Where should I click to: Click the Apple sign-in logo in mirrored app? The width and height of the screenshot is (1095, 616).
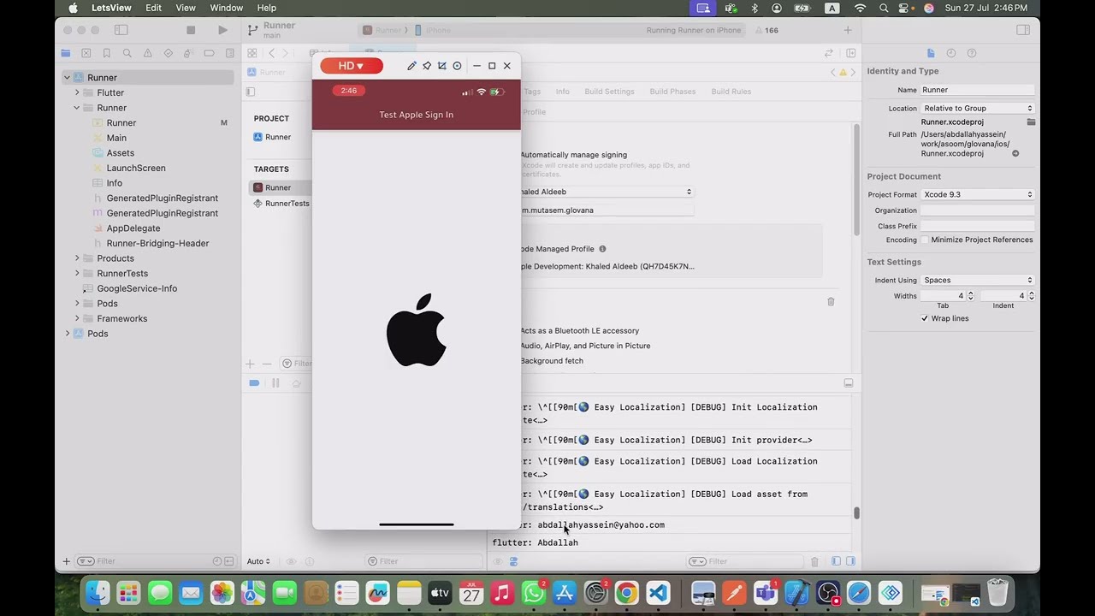pyautogui.click(x=417, y=330)
